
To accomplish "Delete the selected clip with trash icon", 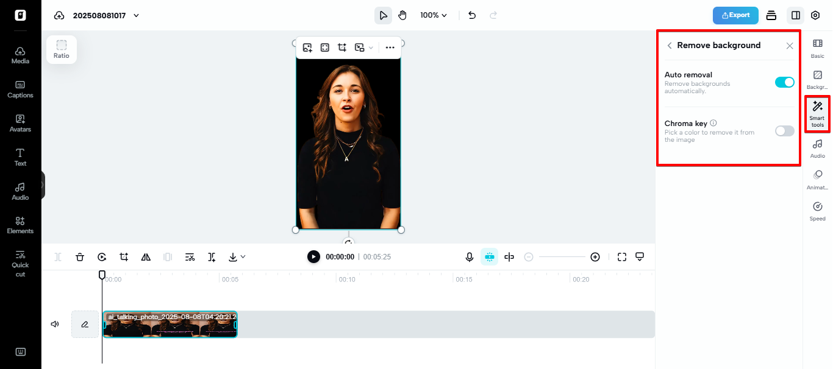I will (x=80, y=257).
